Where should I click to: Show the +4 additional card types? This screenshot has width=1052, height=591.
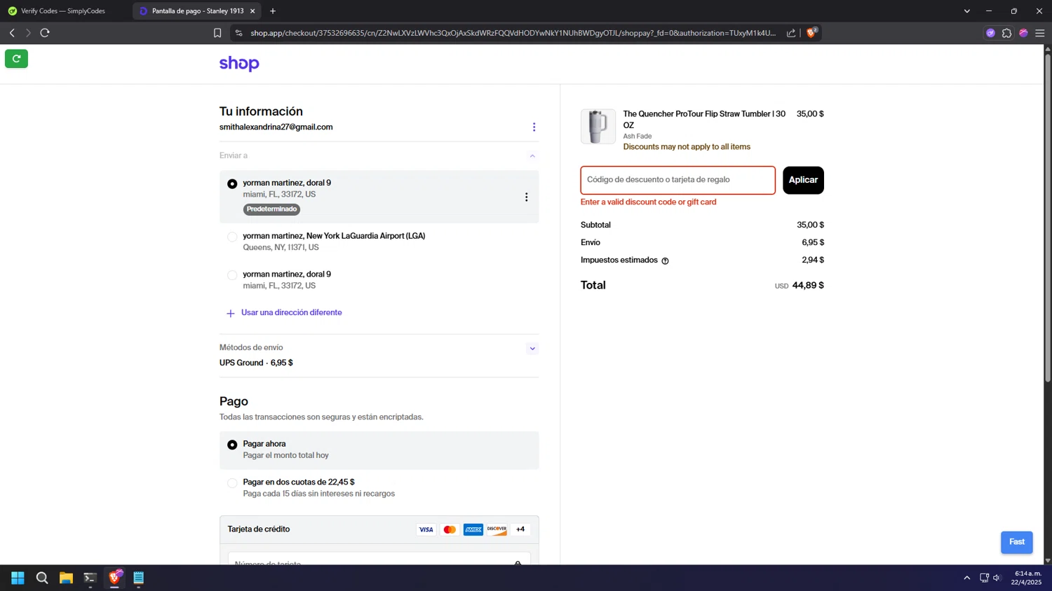(520, 529)
